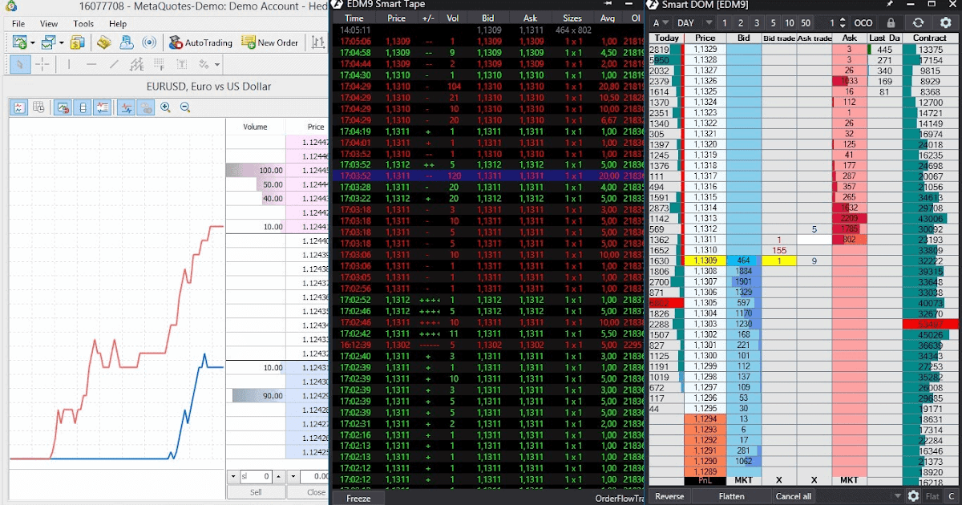Click the time and sales table icon

[x=38, y=107]
